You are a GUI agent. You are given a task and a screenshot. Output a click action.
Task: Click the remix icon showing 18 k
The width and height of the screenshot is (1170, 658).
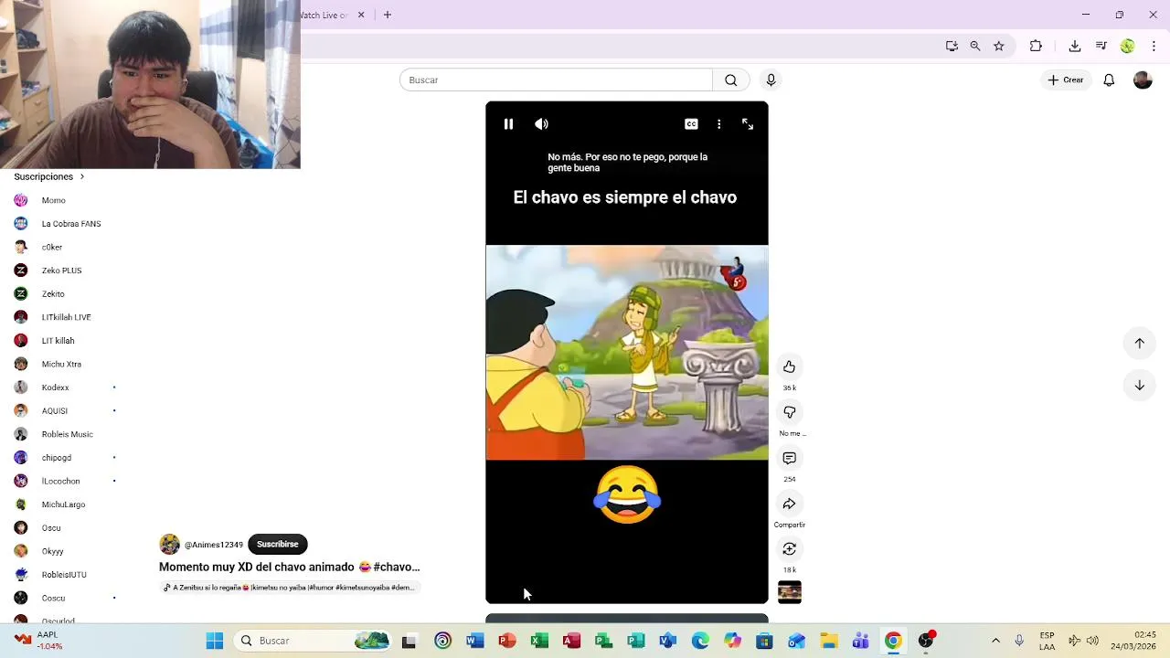click(789, 548)
